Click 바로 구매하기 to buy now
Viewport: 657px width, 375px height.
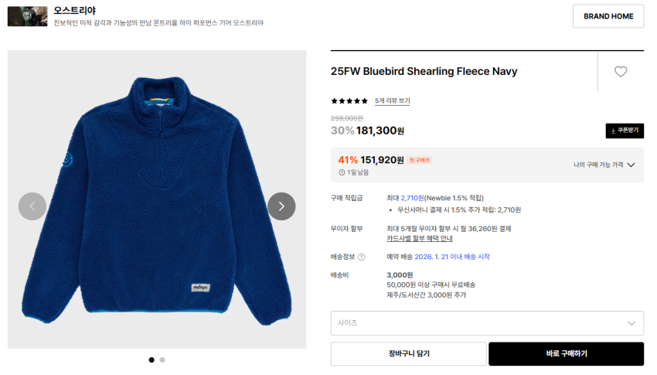(566, 354)
